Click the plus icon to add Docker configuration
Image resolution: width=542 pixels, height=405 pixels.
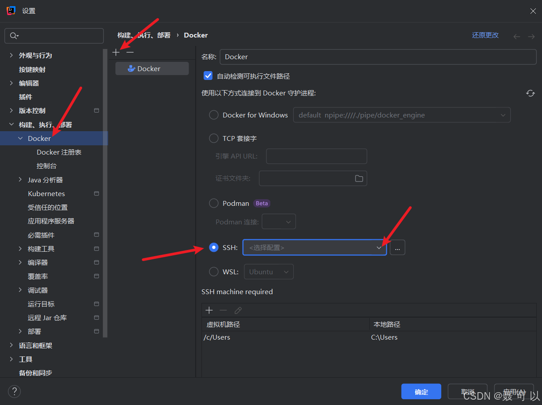(x=116, y=52)
